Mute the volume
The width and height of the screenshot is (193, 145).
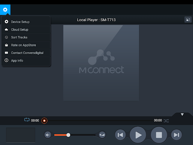point(48,135)
